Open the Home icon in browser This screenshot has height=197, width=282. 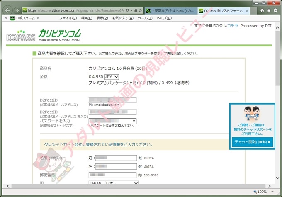[262, 11]
